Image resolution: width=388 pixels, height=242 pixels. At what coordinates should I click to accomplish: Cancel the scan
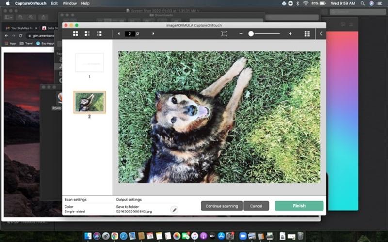(256, 206)
